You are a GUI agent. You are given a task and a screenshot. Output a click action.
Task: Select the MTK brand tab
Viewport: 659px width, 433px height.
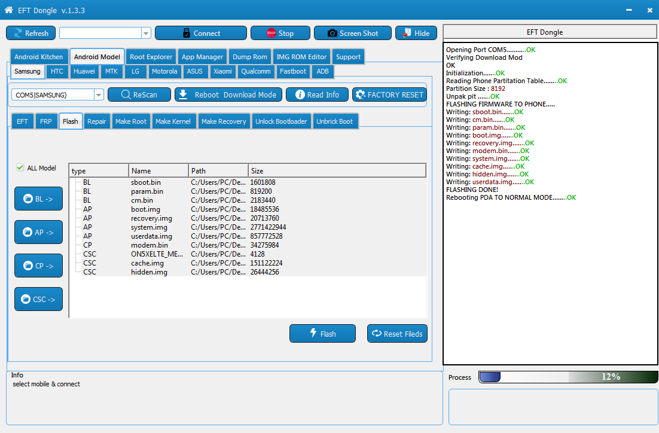(x=111, y=71)
